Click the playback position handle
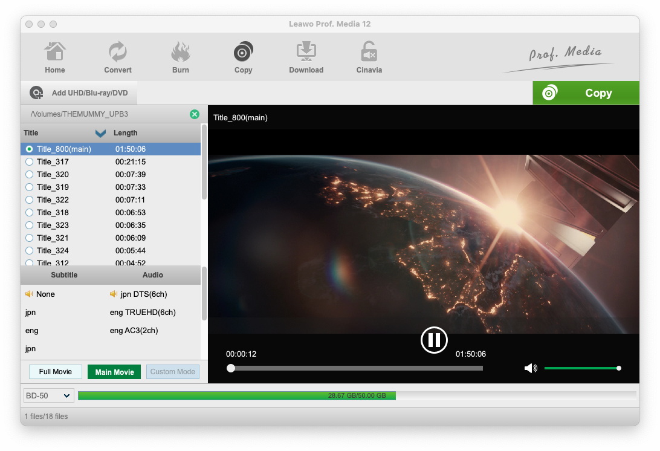 pos(231,368)
